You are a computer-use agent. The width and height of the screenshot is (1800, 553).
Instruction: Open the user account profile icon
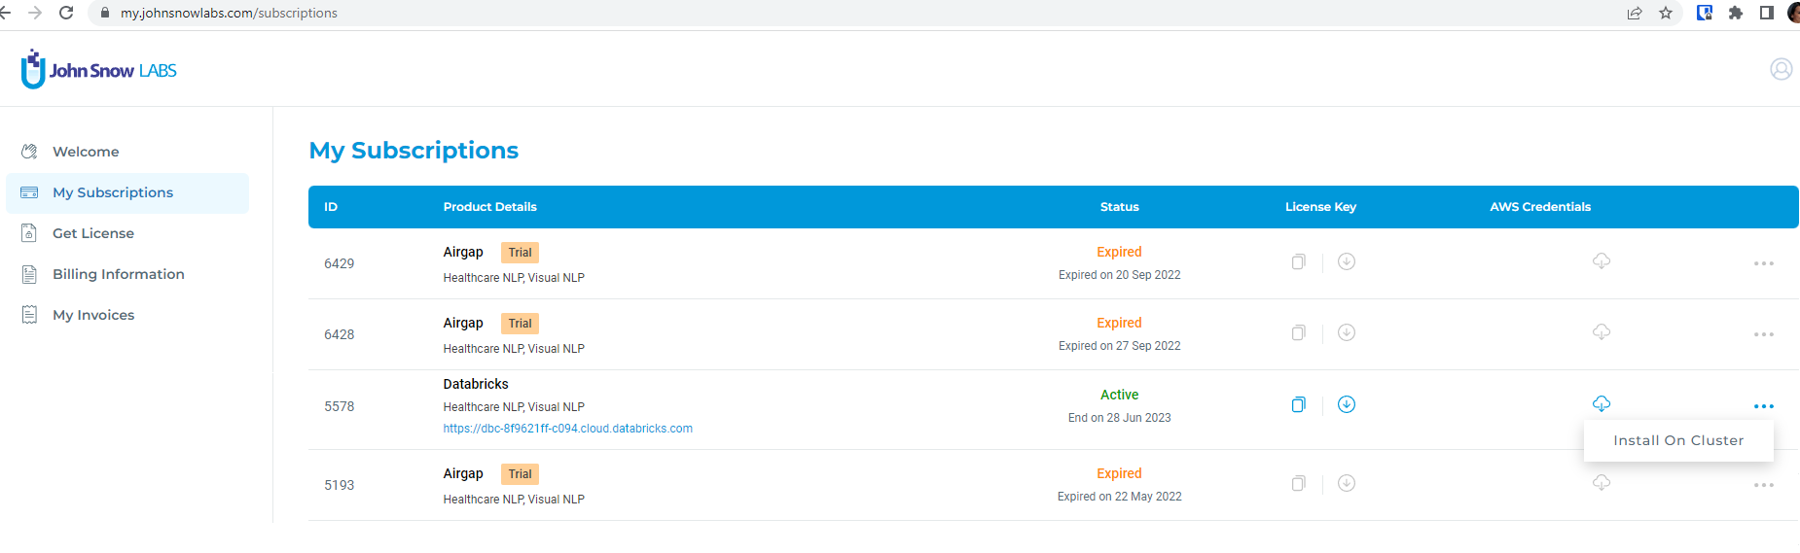click(x=1782, y=69)
